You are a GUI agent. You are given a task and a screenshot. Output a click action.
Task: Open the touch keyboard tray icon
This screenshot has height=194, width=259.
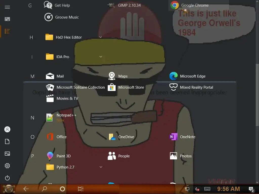click(207, 189)
